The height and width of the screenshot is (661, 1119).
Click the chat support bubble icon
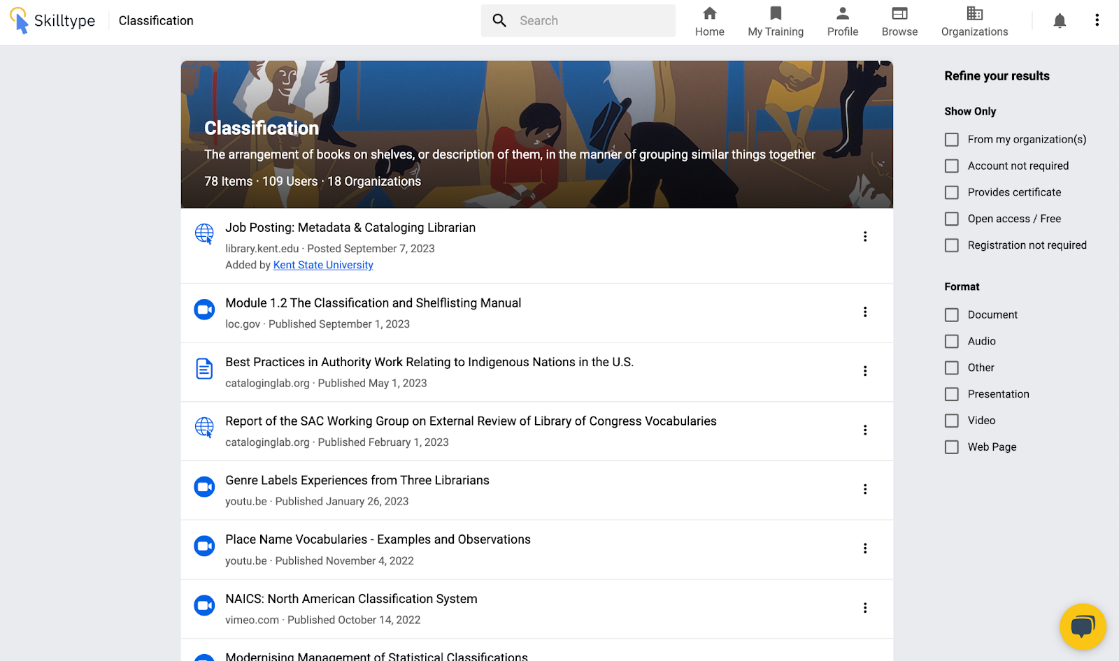click(1083, 626)
